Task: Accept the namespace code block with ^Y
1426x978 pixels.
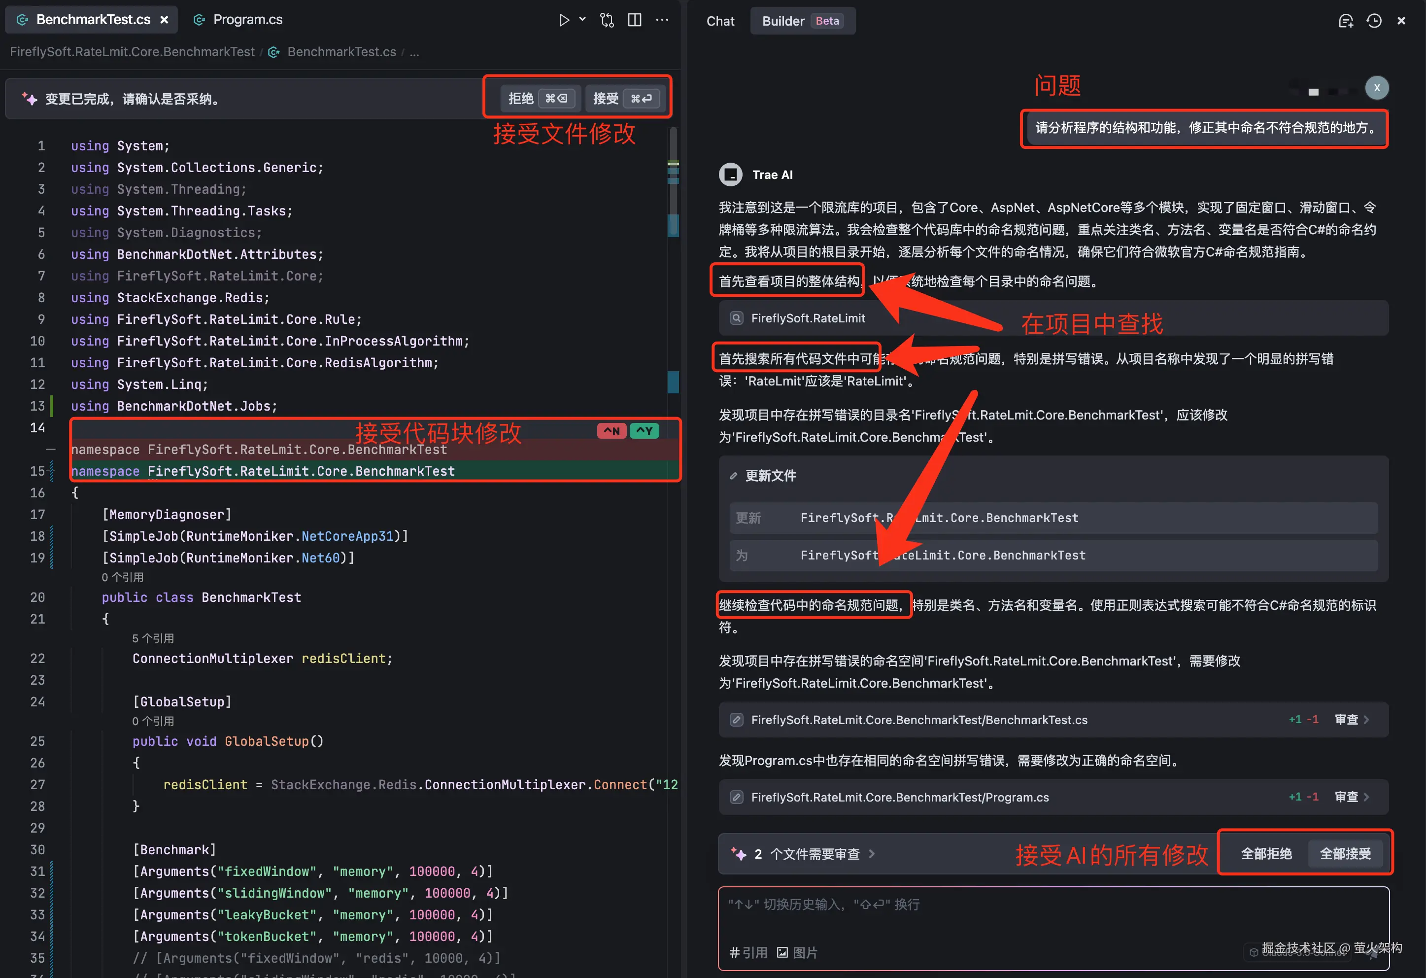Action: tap(645, 431)
